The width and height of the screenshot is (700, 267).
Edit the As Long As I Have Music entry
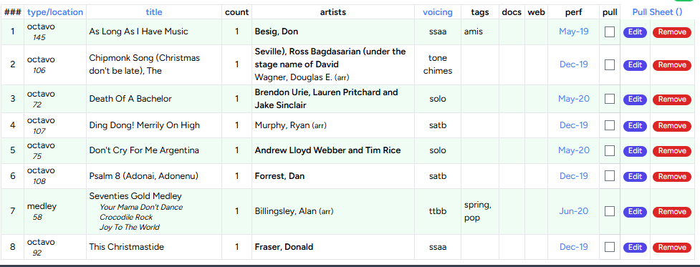tap(635, 32)
